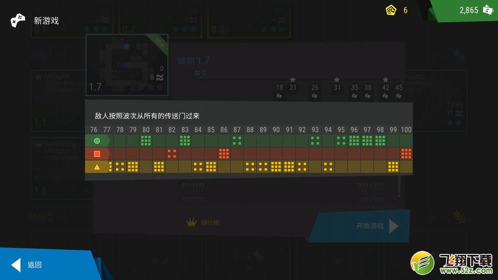Select the wave 87 green enemy group
Screen dimensions: 498x280
click(237, 140)
